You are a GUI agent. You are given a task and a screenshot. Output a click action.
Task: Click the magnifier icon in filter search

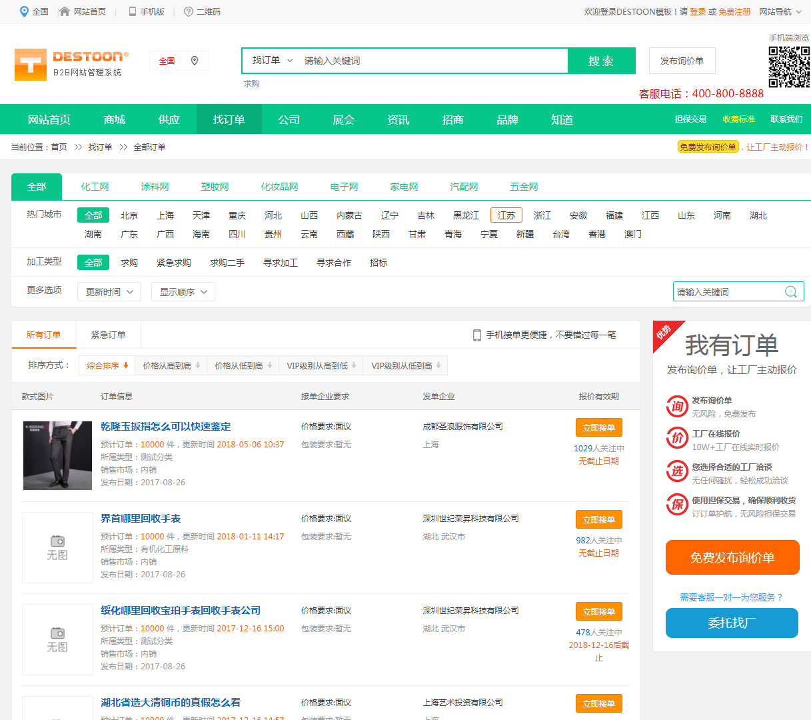791,291
